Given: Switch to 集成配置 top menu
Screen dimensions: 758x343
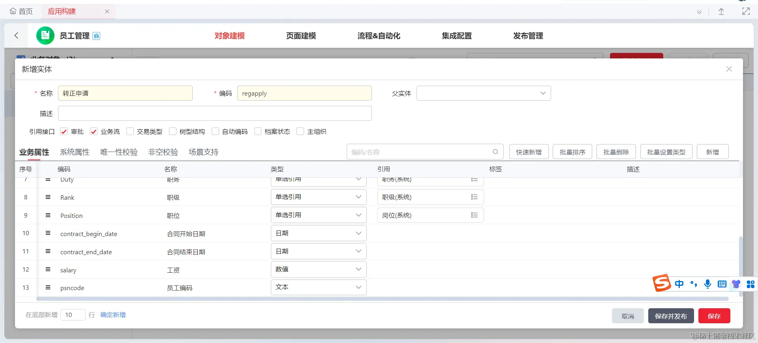Looking at the screenshot, I should click(x=457, y=36).
